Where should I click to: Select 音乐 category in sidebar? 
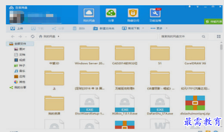20,71
